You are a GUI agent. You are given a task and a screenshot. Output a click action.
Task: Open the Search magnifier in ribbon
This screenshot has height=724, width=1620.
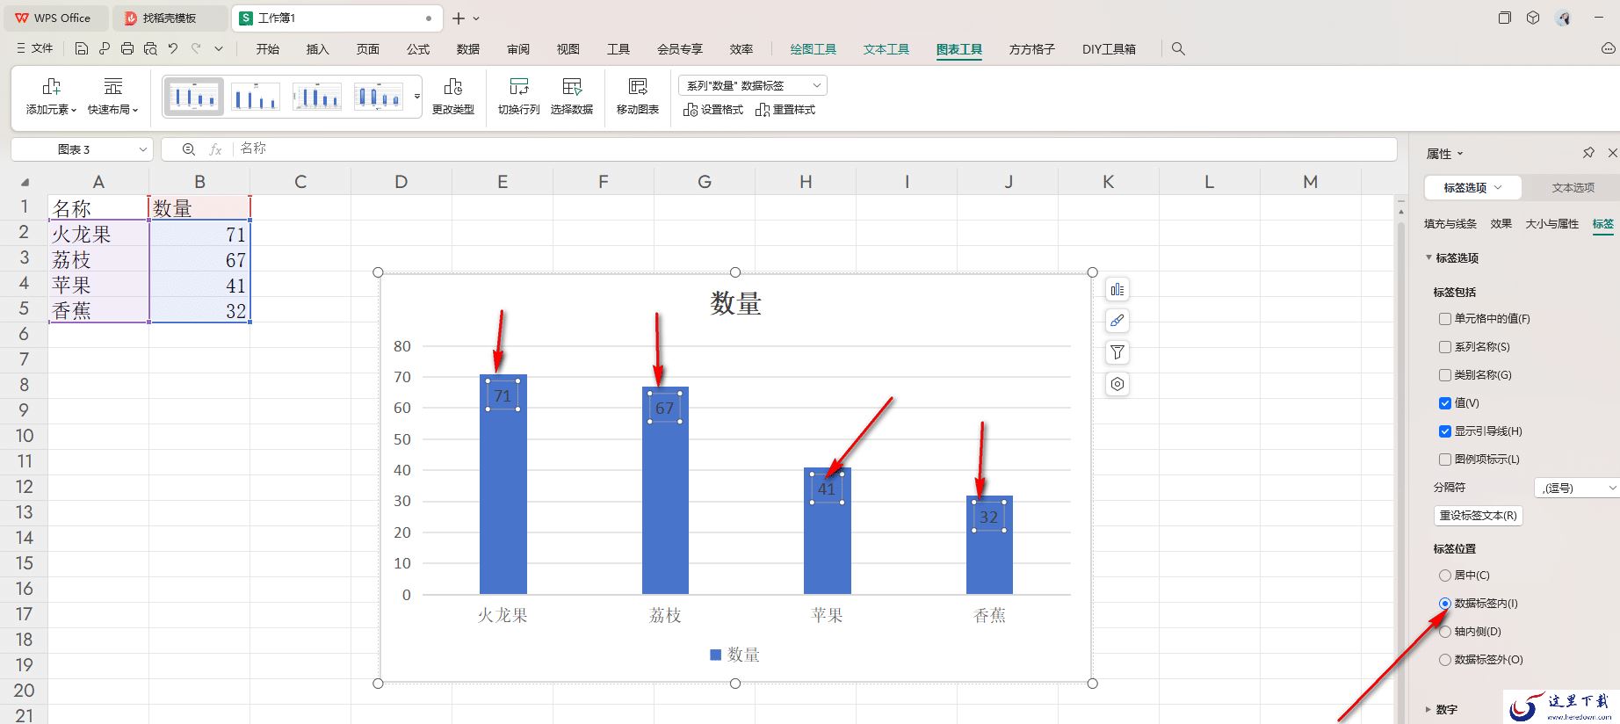point(1178,49)
